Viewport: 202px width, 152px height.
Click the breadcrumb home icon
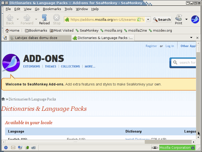pos(3,99)
